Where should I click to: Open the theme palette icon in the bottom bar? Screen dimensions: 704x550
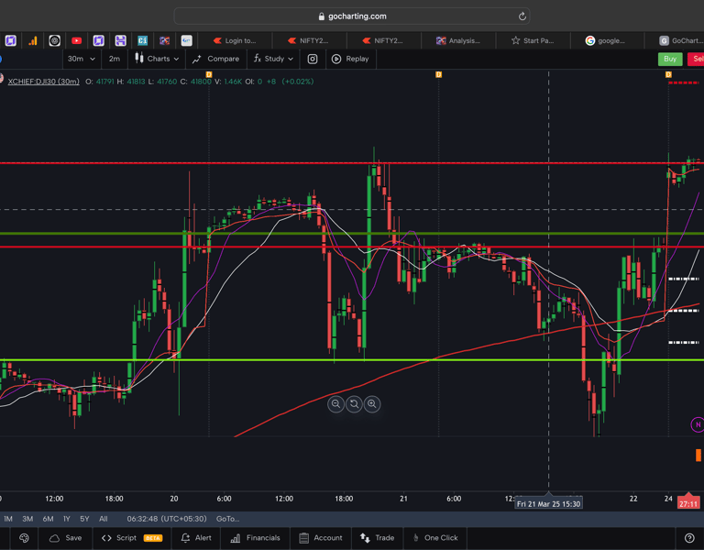pos(24,538)
